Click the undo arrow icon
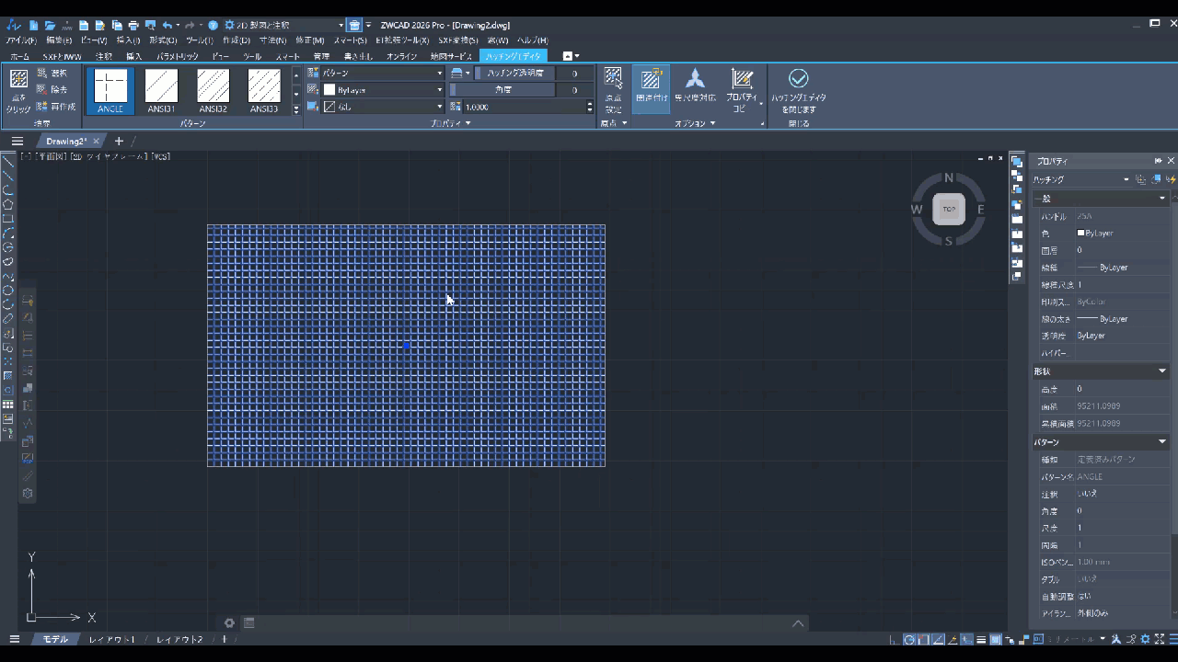 (167, 26)
